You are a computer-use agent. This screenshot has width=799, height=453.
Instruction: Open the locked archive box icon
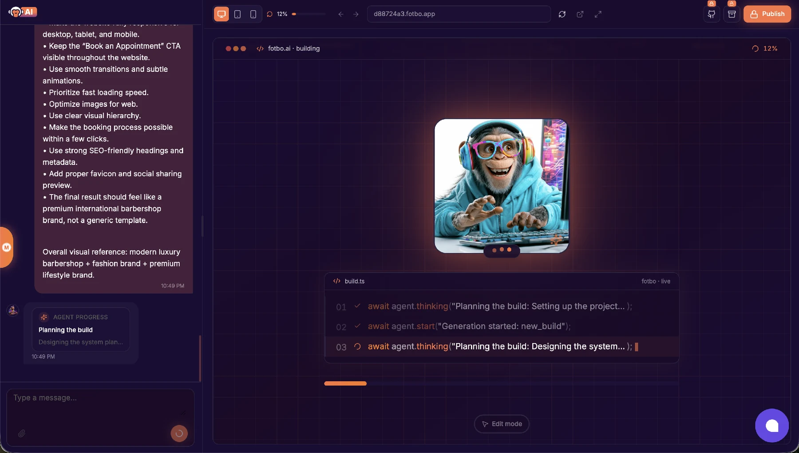tap(732, 14)
